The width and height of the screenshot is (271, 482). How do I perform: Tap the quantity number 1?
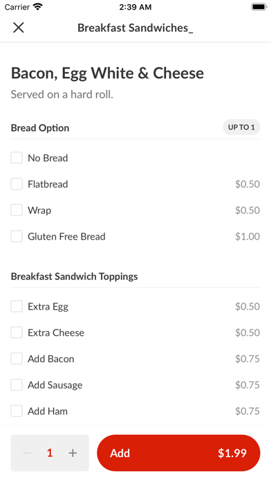click(x=50, y=453)
